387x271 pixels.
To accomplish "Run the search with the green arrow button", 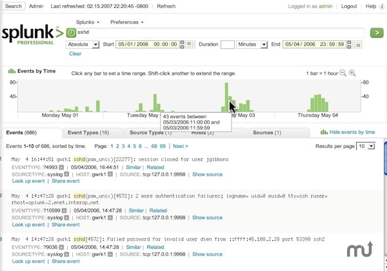I will pos(377,33).
